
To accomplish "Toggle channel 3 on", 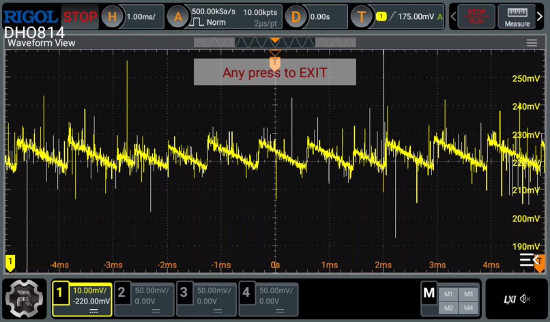I will (184, 292).
